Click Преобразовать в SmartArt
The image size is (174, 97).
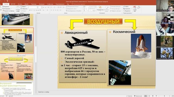74,11
